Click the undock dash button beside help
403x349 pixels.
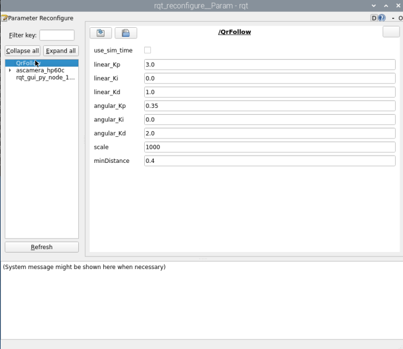coord(393,18)
